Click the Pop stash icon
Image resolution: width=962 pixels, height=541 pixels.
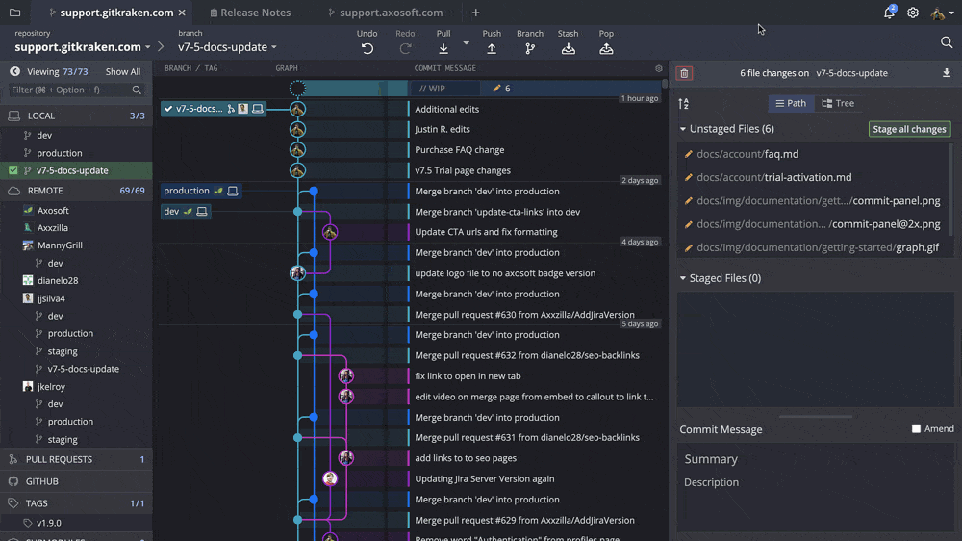[x=606, y=48]
